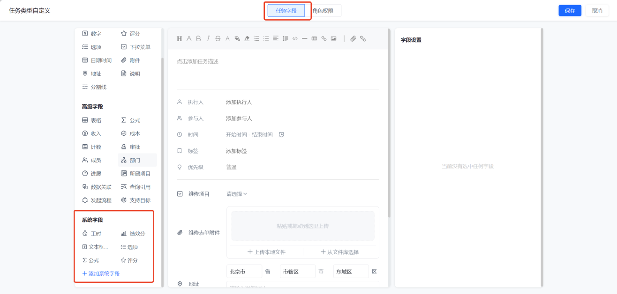Apply strikethrough formatting in editor toolbar
Image resolution: width=617 pixels, height=294 pixels.
(218, 39)
